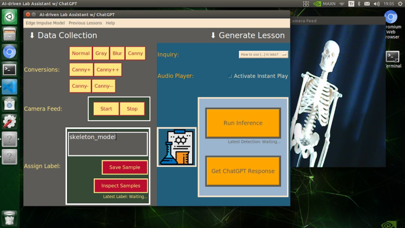Open Terminal from the dock
This screenshot has width=405, height=228.
[x=10, y=69]
